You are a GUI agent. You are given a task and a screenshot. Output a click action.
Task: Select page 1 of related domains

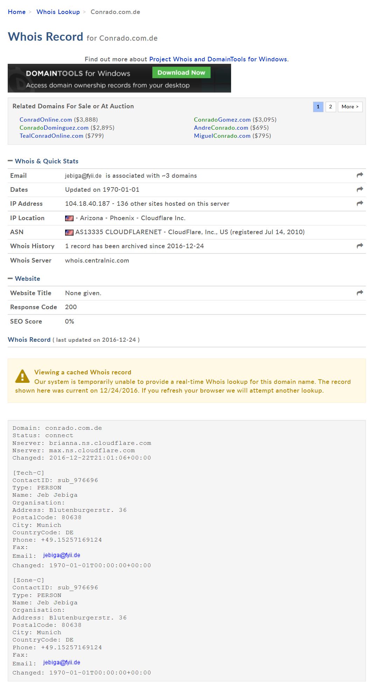click(318, 107)
